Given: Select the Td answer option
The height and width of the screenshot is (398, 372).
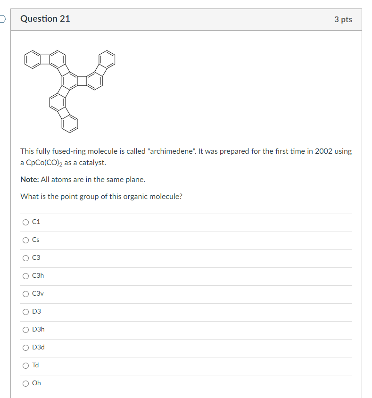Looking at the screenshot, I should click(26, 365).
